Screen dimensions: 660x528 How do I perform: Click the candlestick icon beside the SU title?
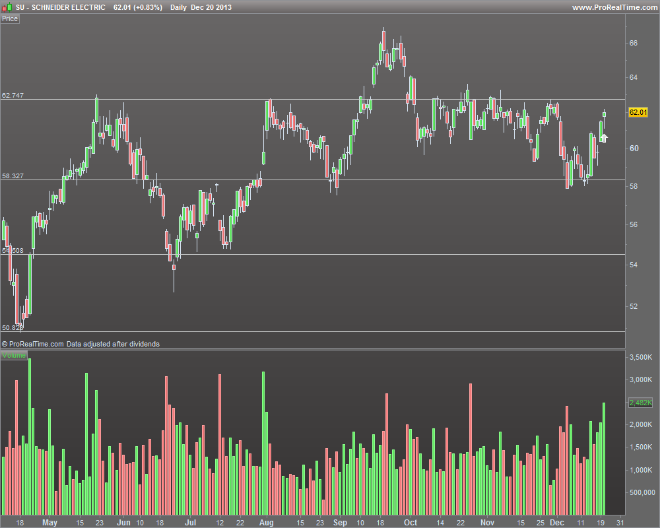[x=7, y=7]
